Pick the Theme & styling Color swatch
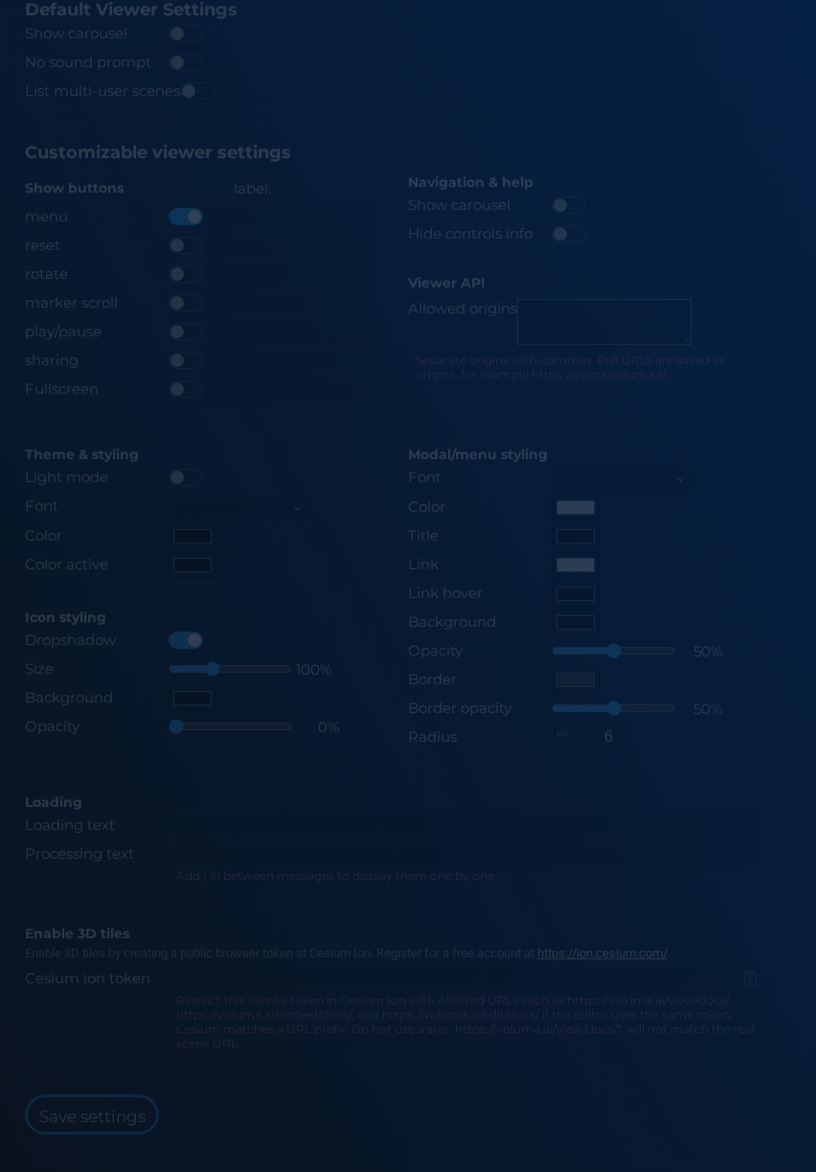The image size is (816, 1172). (x=193, y=536)
